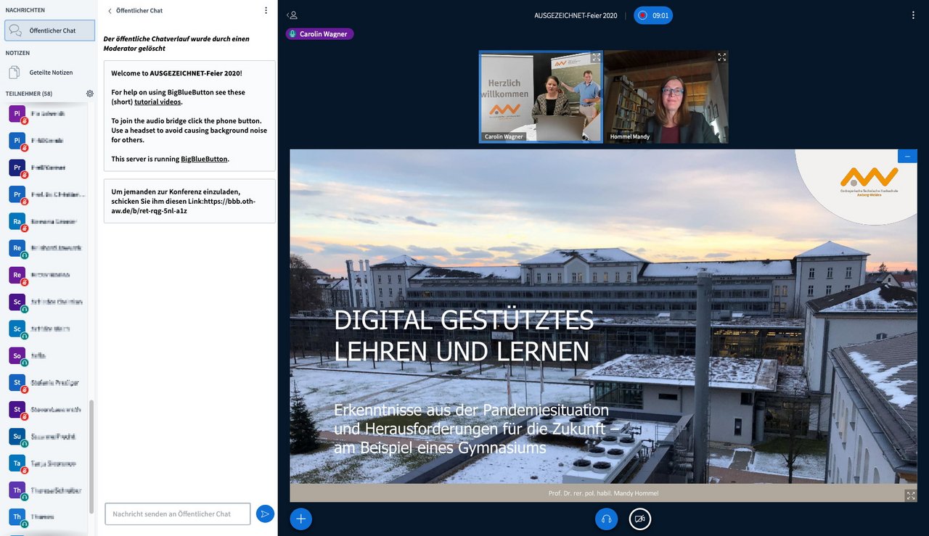Viewport: 929px width, 536px height.
Task: Click the recording indicator showing 09:01
Action: pos(653,15)
